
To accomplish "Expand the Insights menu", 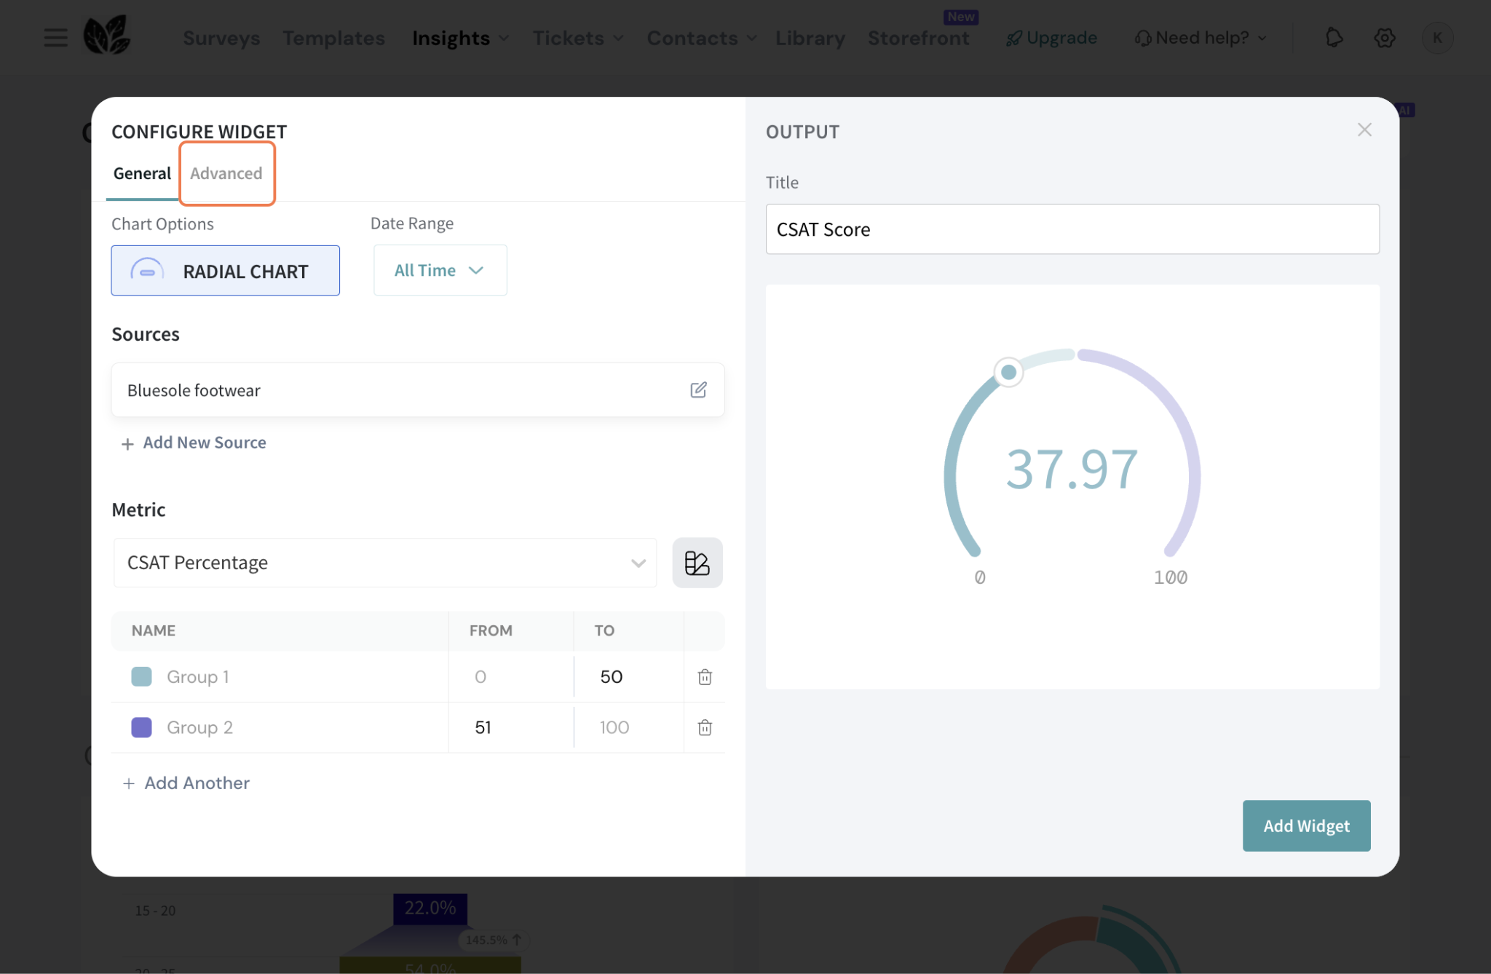I will pos(459,38).
